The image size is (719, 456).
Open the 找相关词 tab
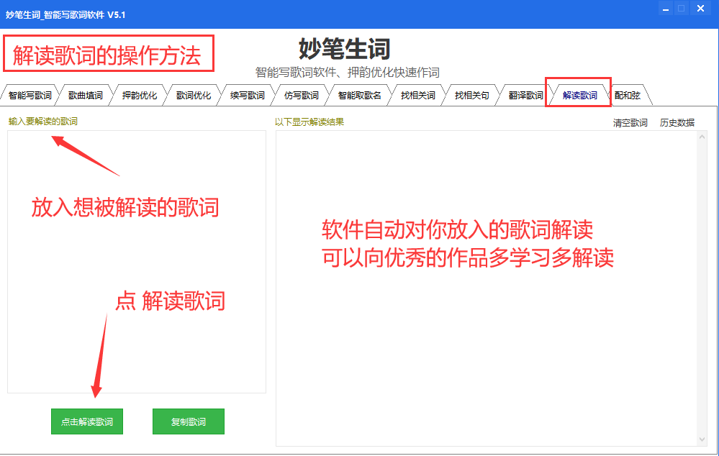pos(417,96)
